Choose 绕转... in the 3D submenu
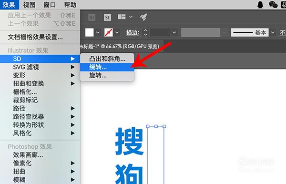286x184 pixels. [107, 67]
